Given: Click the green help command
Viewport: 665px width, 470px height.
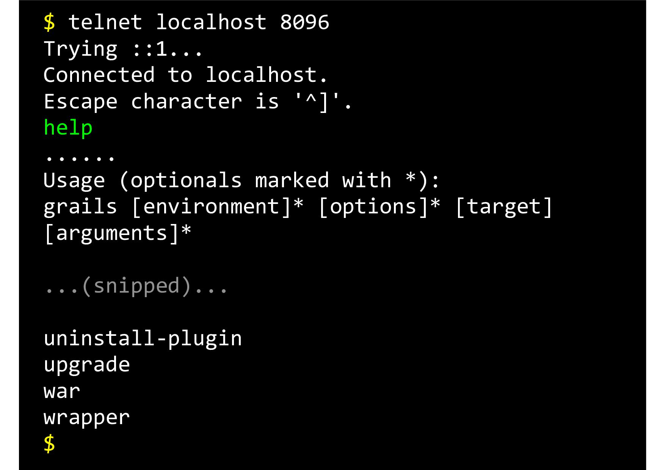Looking at the screenshot, I should click(x=68, y=128).
